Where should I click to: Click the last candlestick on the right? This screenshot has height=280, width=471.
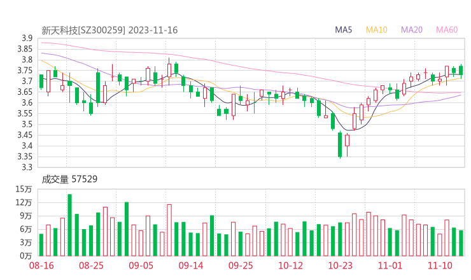point(461,70)
